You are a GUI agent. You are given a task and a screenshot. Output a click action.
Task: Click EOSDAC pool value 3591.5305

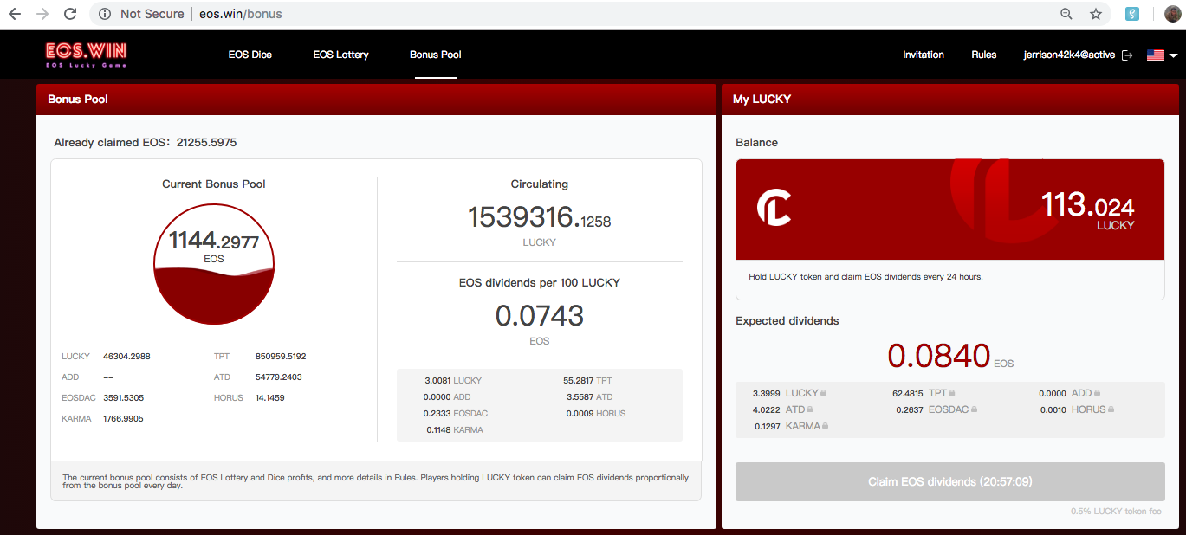pos(123,397)
